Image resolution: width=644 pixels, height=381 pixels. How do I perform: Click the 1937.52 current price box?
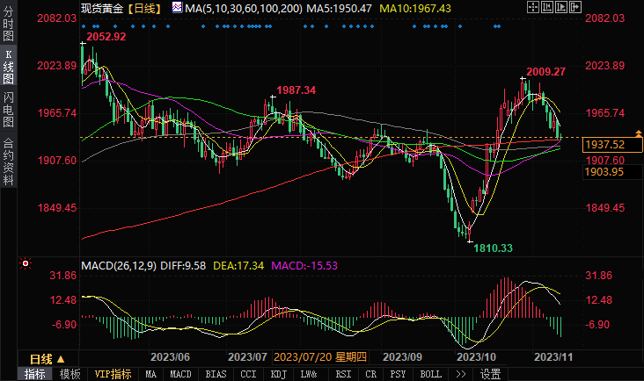click(x=612, y=145)
